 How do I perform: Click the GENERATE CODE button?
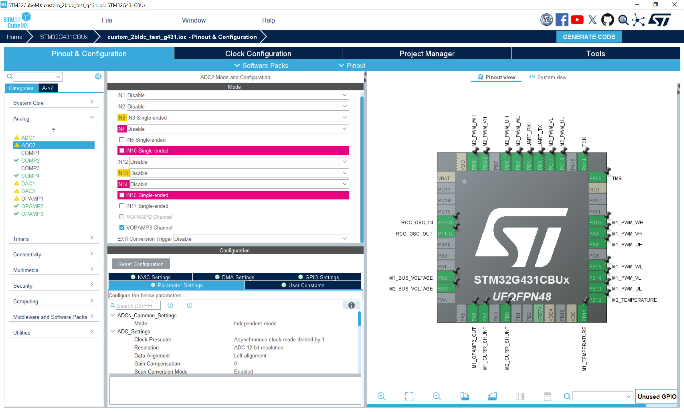[x=589, y=37]
